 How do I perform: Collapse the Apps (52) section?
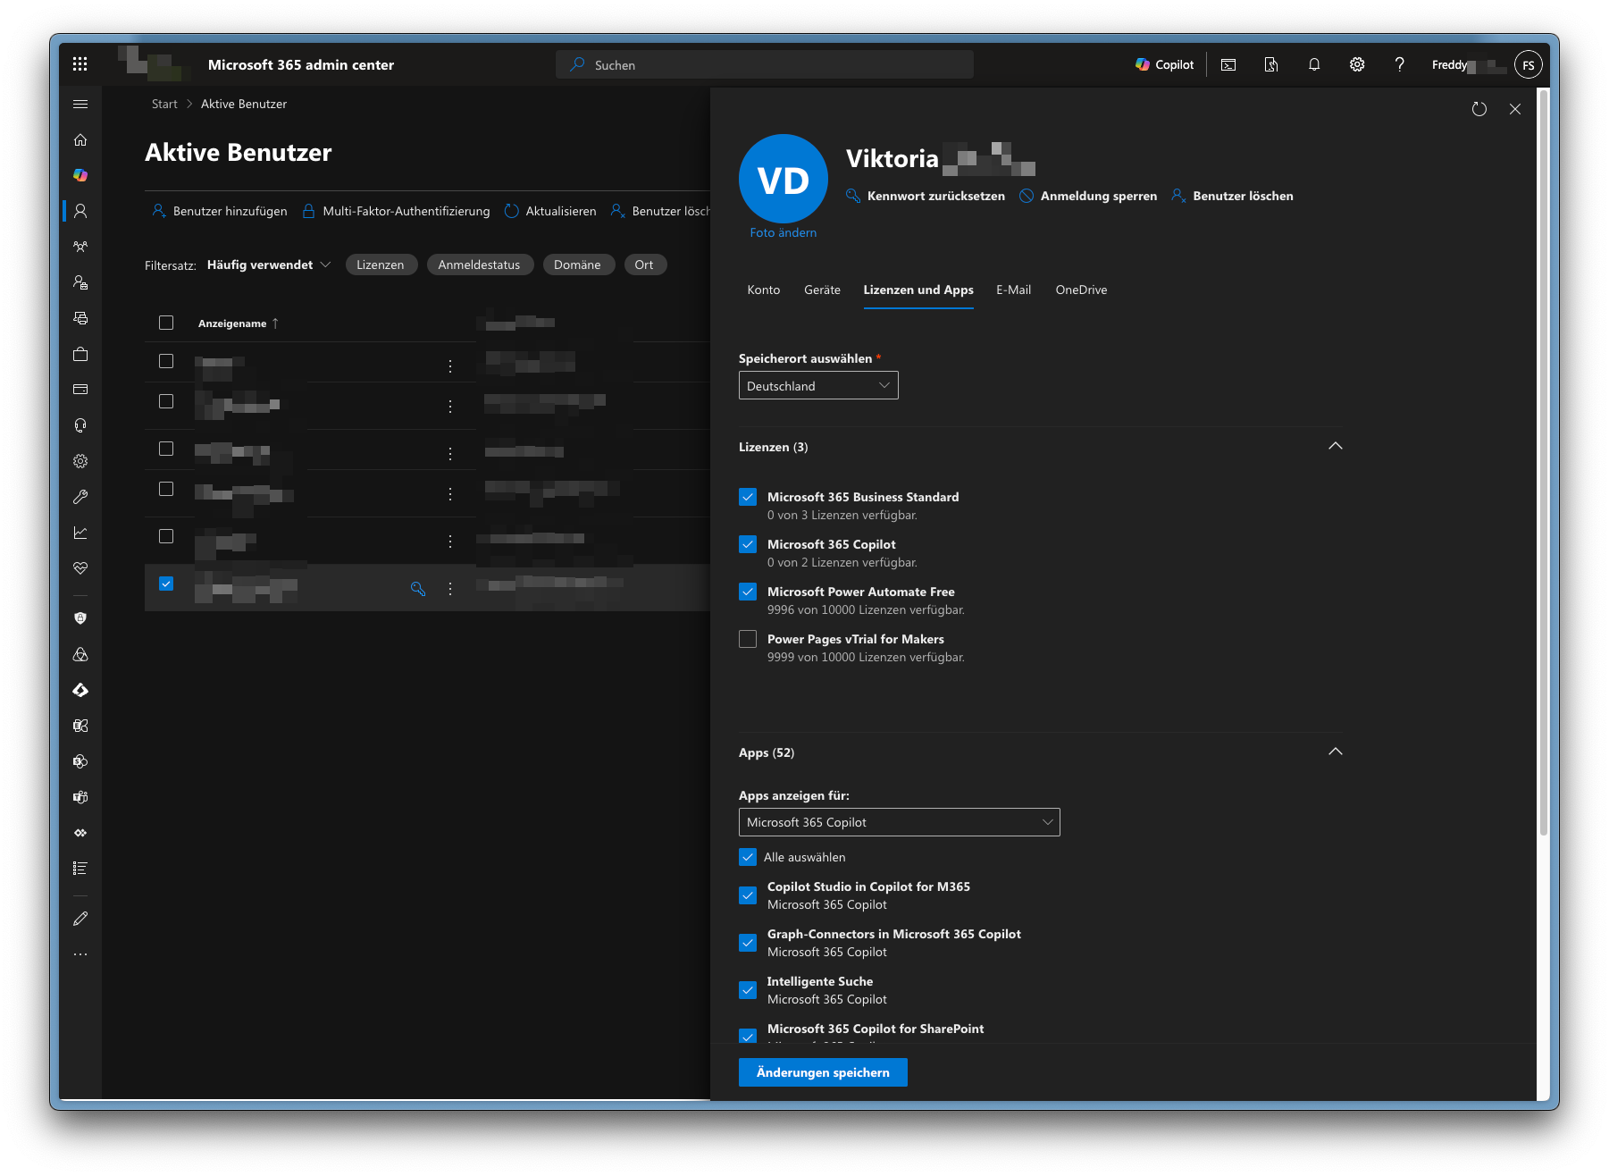point(1336,752)
